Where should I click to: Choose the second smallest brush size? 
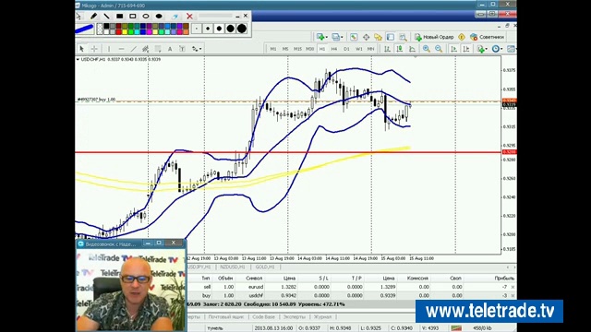pyautogui.click(x=208, y=29)
